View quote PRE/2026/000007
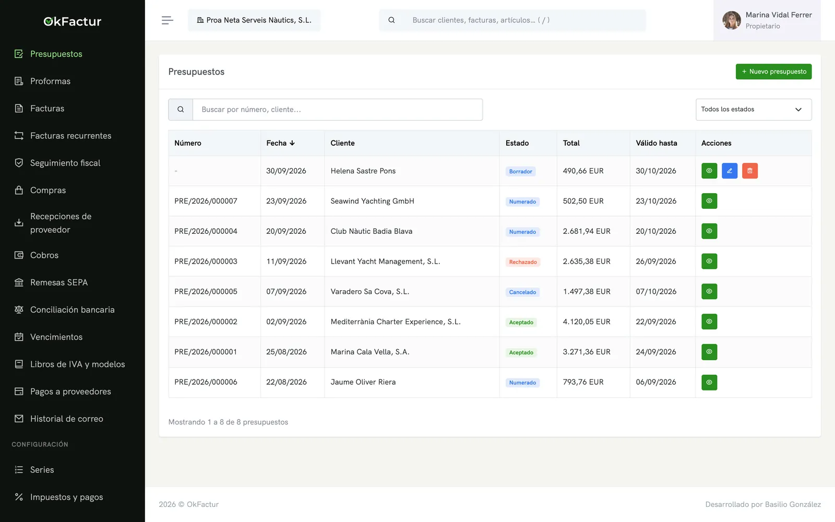This screenshot has height=522, width=835. [709, 201]
